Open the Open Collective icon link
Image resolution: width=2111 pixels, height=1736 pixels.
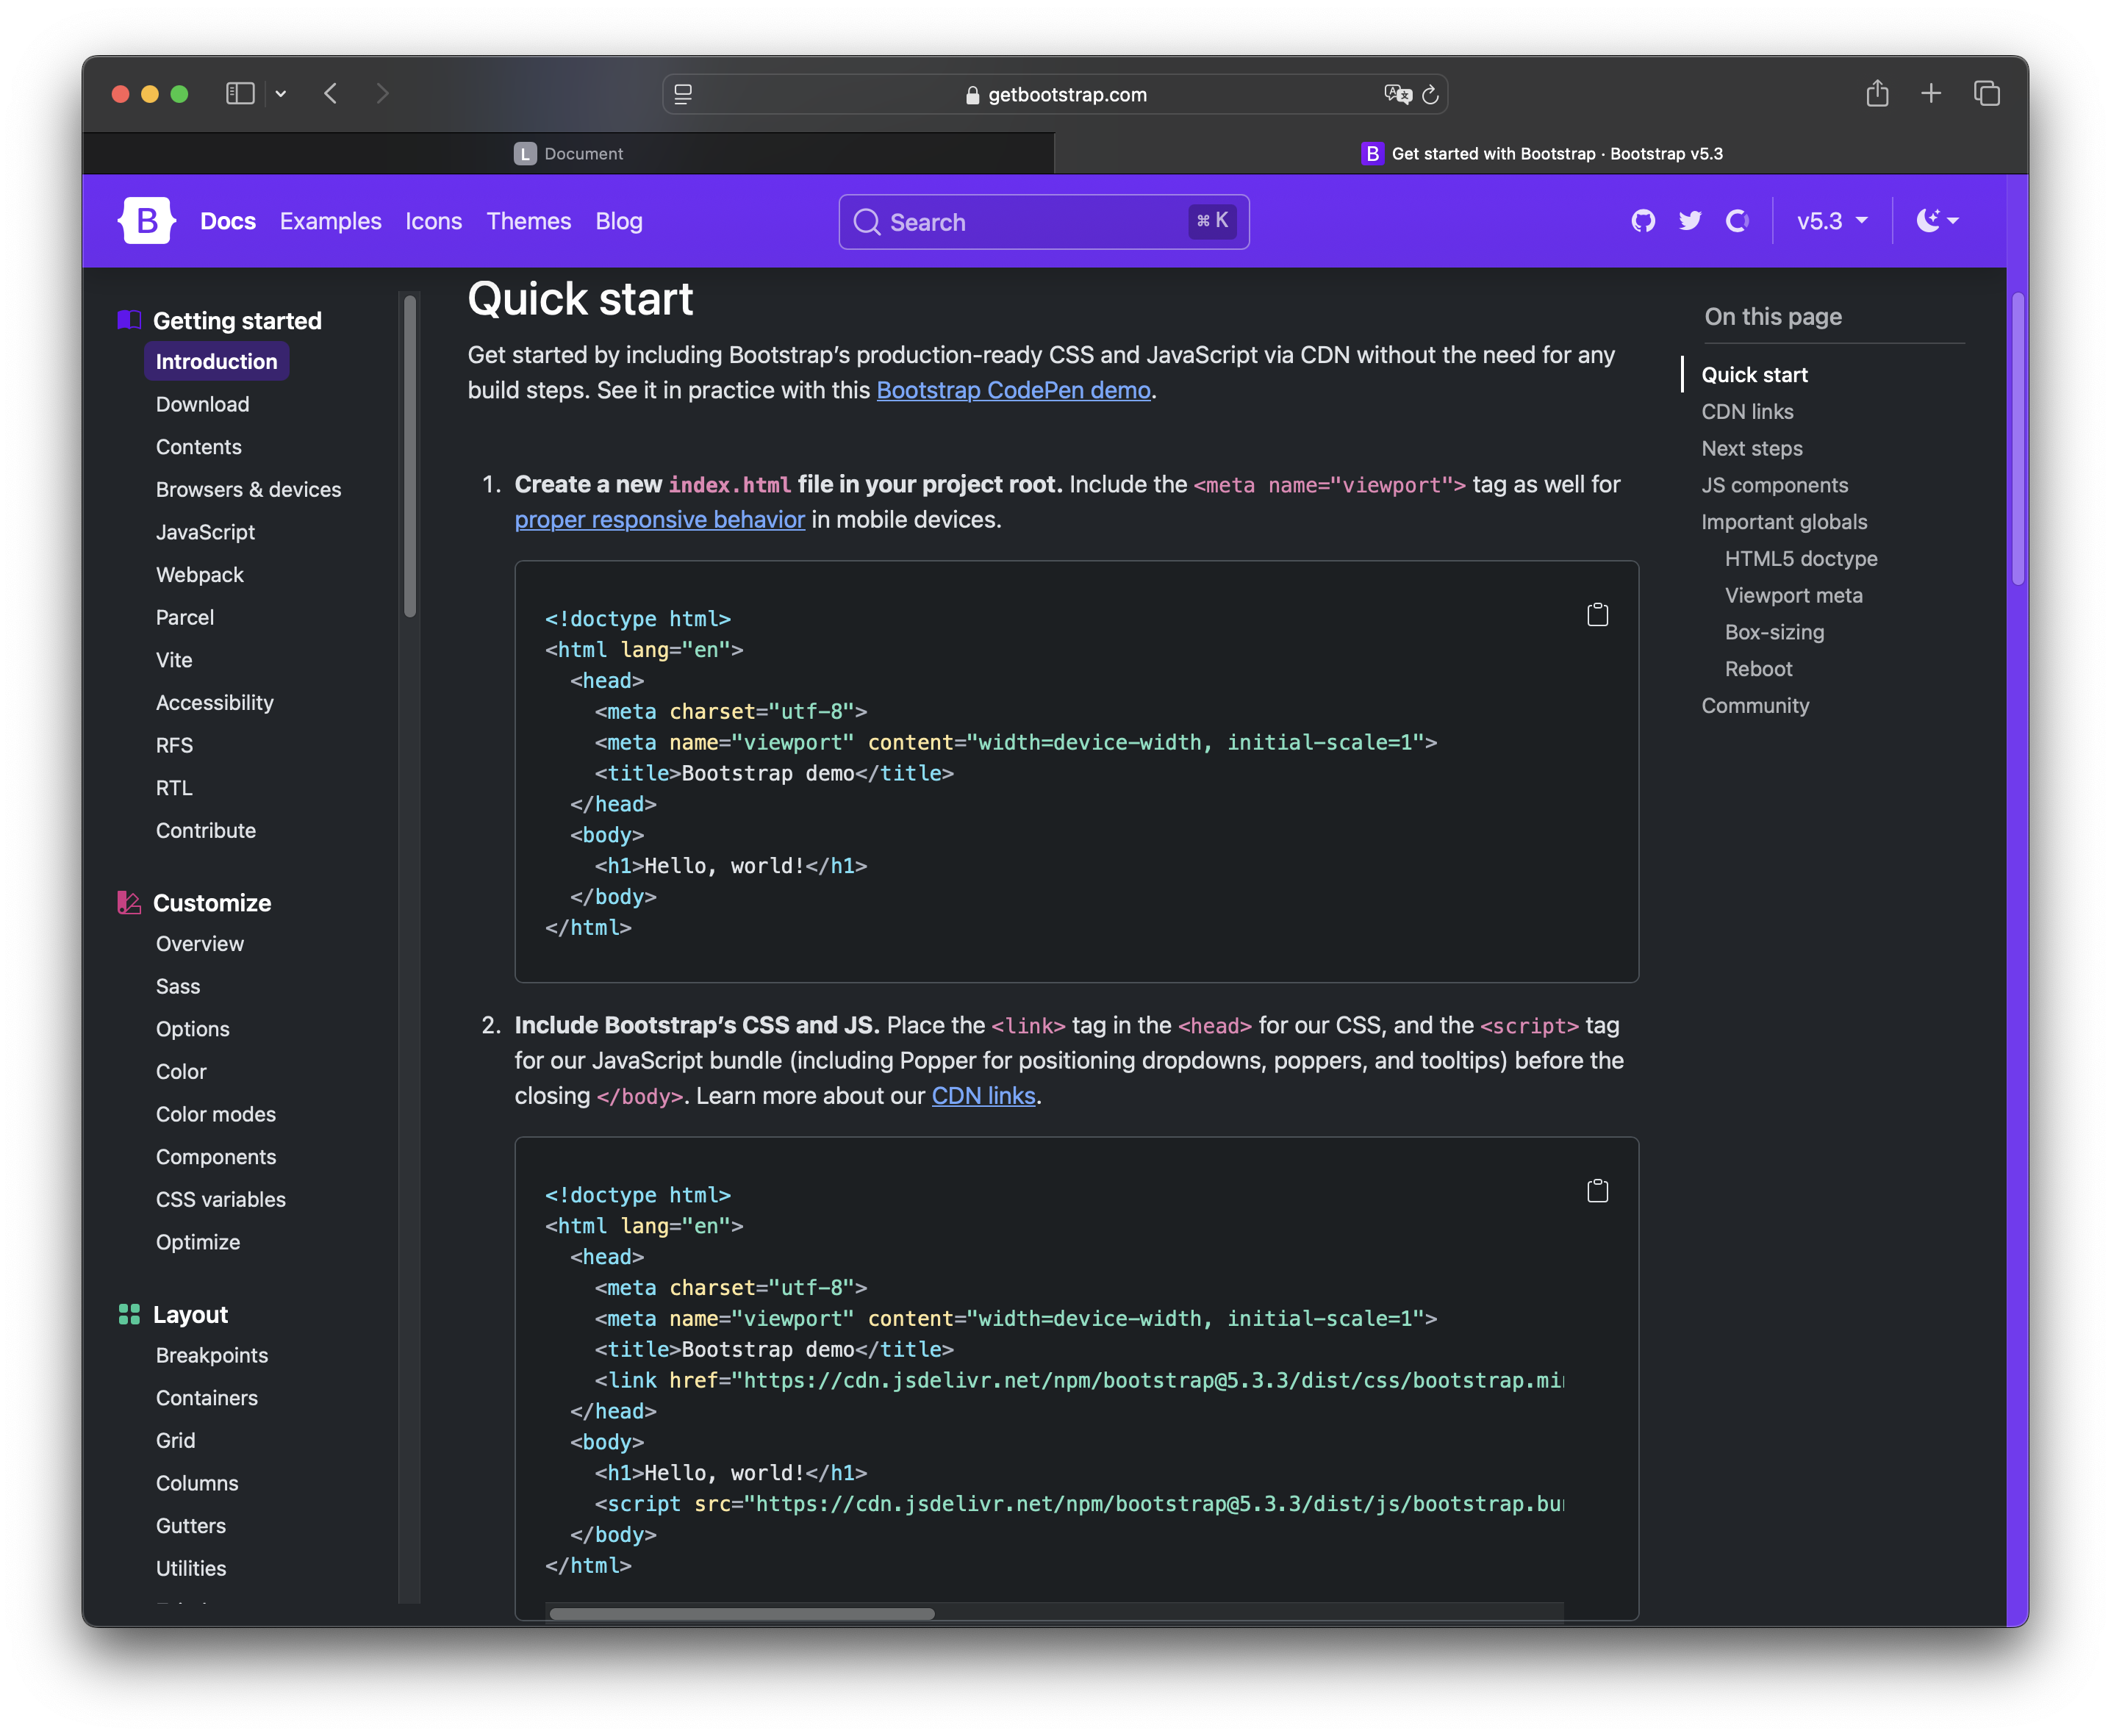click(1737, 221)
